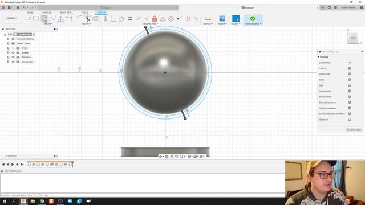Toggle the Show Dimensions checkbox
365x205 pixels.
(350, 102)
